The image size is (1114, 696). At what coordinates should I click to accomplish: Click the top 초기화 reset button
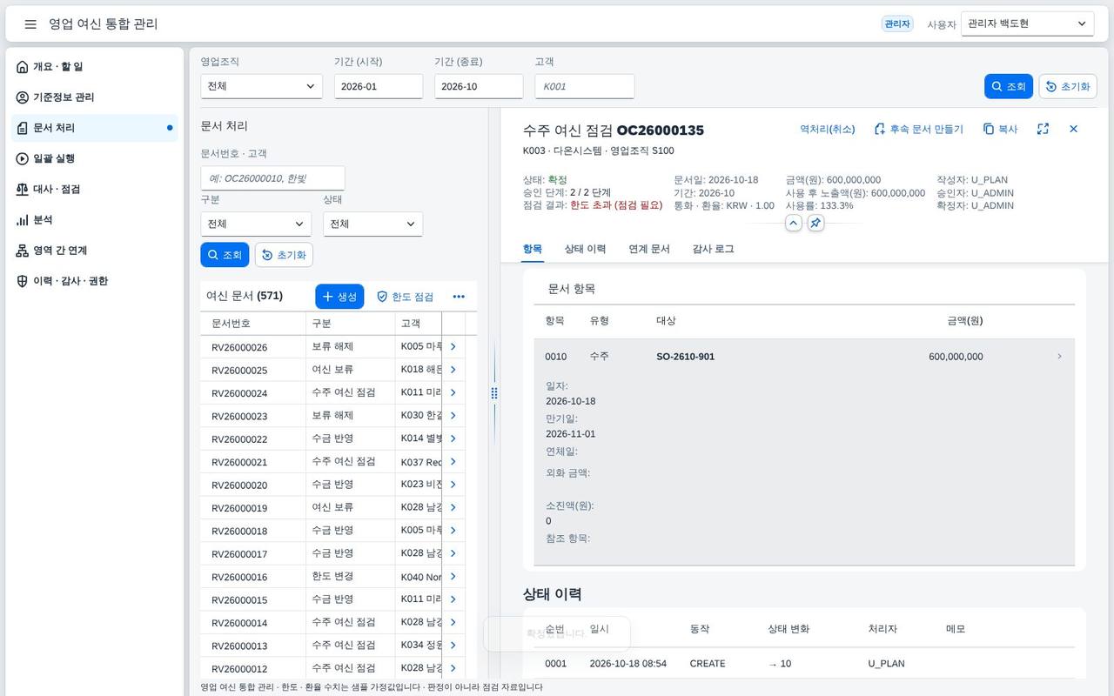(1068, 86)
